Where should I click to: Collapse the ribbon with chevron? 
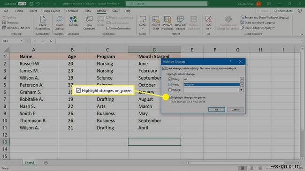(x=302, y=34)
